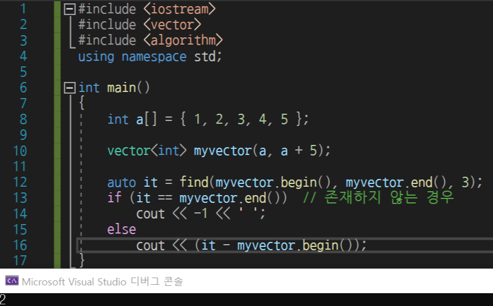Click line number 17 in the gutter
Viewport: 493px width, 306px height.
[x=20, y=261]
